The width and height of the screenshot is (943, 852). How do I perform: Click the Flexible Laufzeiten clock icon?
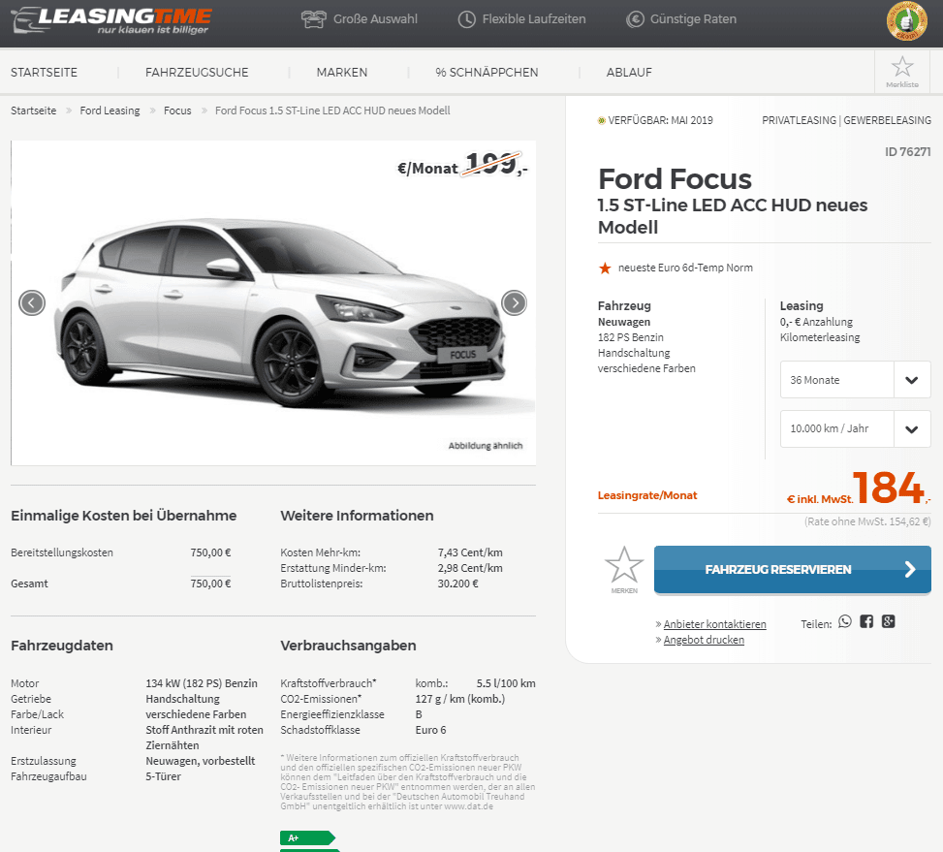(x=467, y=19)
